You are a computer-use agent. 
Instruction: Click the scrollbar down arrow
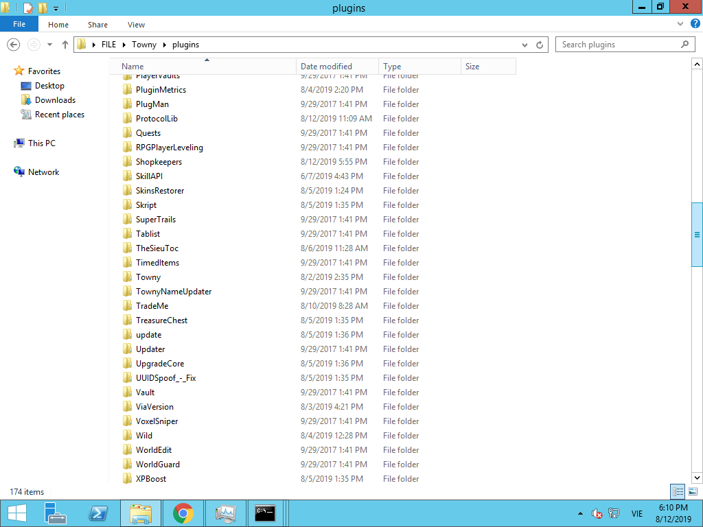point(697,478)
